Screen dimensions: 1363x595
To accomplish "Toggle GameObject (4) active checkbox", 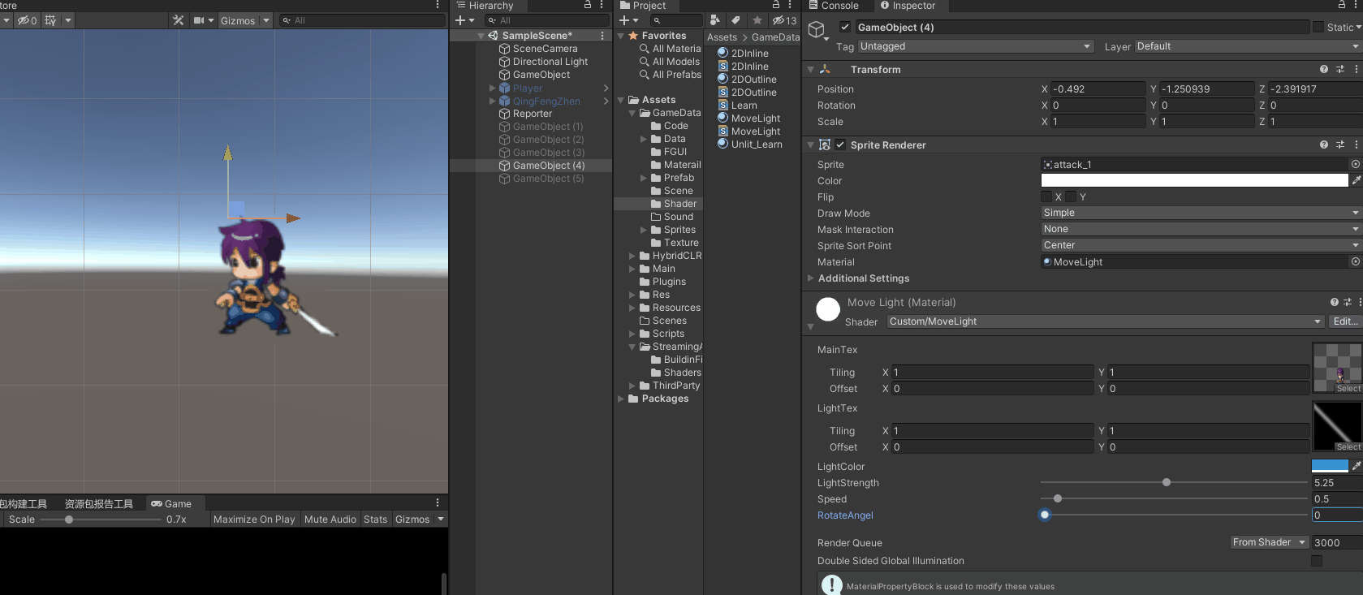I will click(x=845, y=27).
